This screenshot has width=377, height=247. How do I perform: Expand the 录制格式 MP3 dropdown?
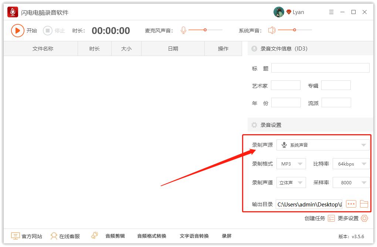click(x=291, y=164)
